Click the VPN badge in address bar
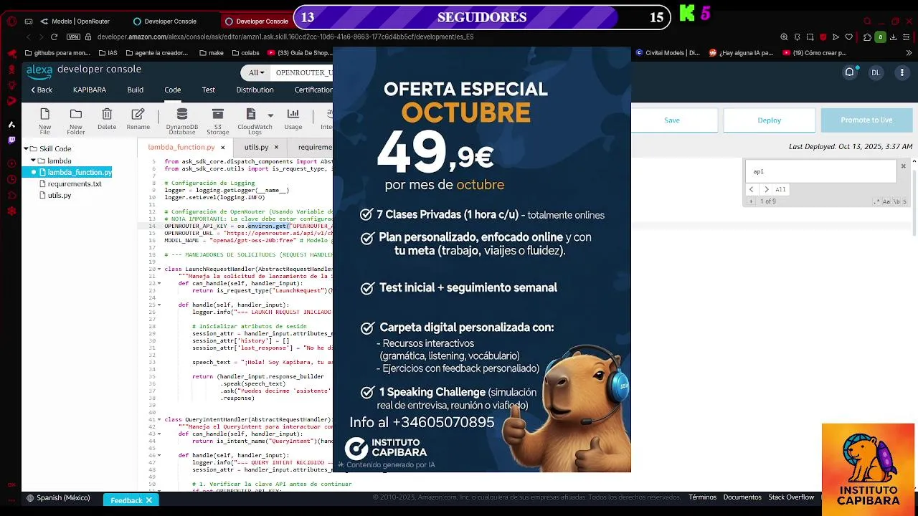The image size is (918, 516). [x=73, y=37]
